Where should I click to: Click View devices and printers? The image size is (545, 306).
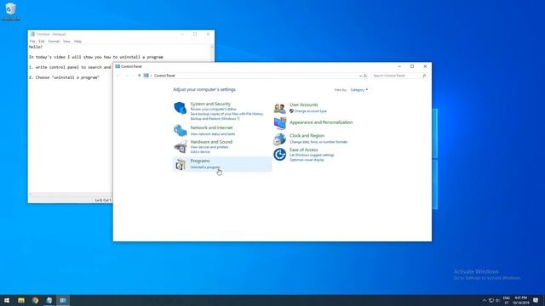209,147
